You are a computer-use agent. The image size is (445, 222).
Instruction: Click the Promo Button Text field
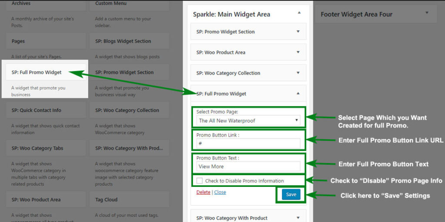coord(249,166)
